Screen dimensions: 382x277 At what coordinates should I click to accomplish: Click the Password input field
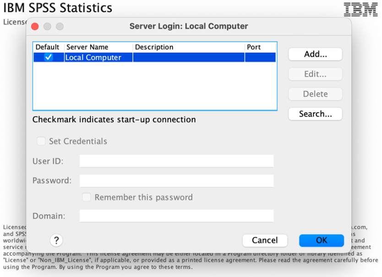click(176, 180)
